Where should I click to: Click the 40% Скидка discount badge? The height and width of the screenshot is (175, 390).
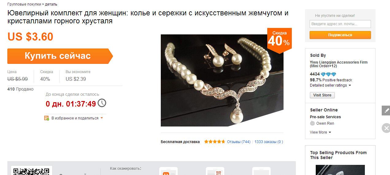click(279, 40)
